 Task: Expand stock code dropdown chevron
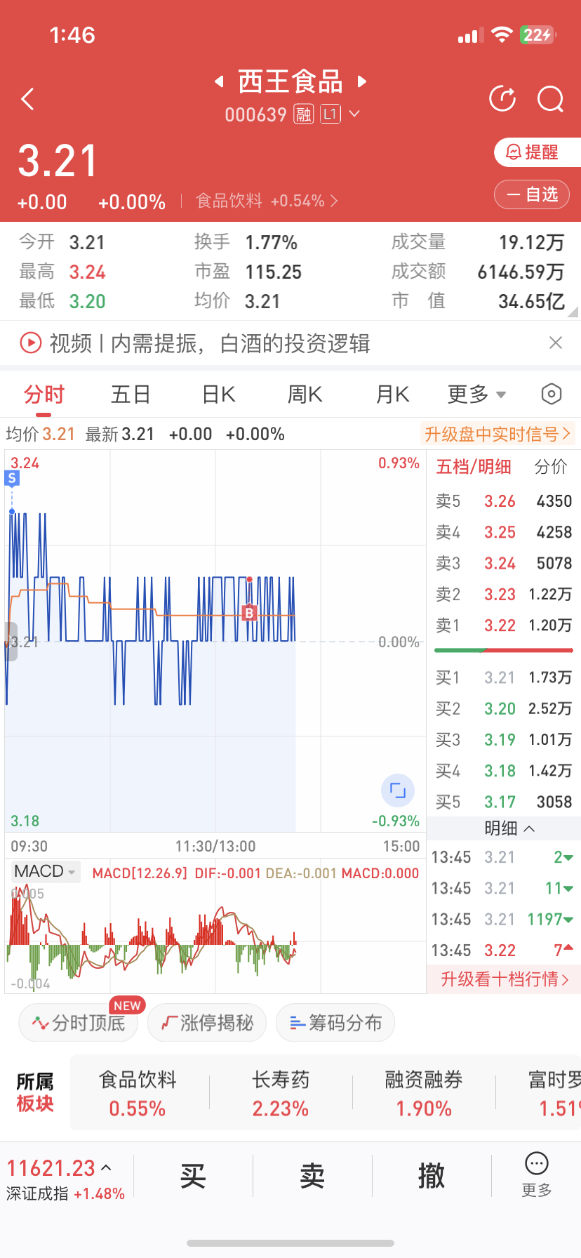pyautogui.click(x=354, y=114)
